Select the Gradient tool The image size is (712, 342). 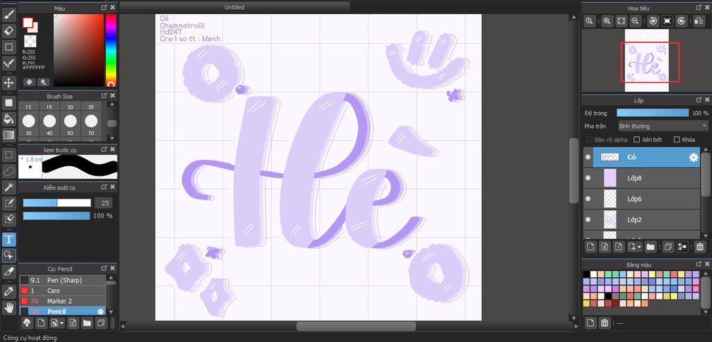pyautogui.click(x=8, y=134)
